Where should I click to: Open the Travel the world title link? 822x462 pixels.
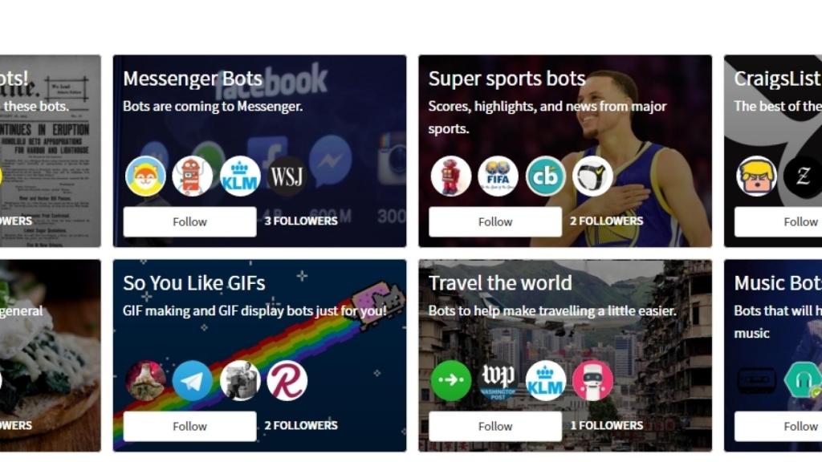[x=500, y=283]
